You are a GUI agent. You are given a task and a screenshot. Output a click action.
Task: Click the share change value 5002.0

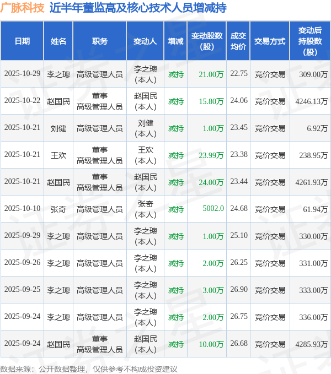(x=213, y=208)
